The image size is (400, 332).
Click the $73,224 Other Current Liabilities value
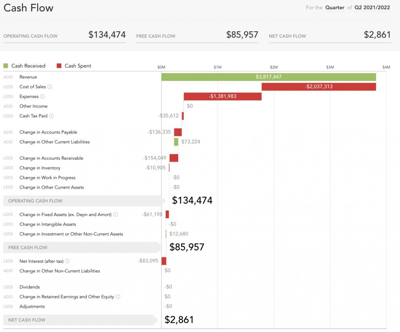coord(191,142)
